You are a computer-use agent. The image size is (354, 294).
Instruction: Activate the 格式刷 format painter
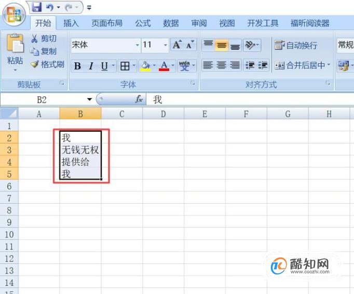[47, 64]
